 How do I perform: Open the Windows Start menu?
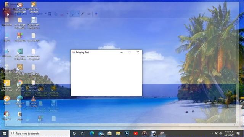coord(4,134)
